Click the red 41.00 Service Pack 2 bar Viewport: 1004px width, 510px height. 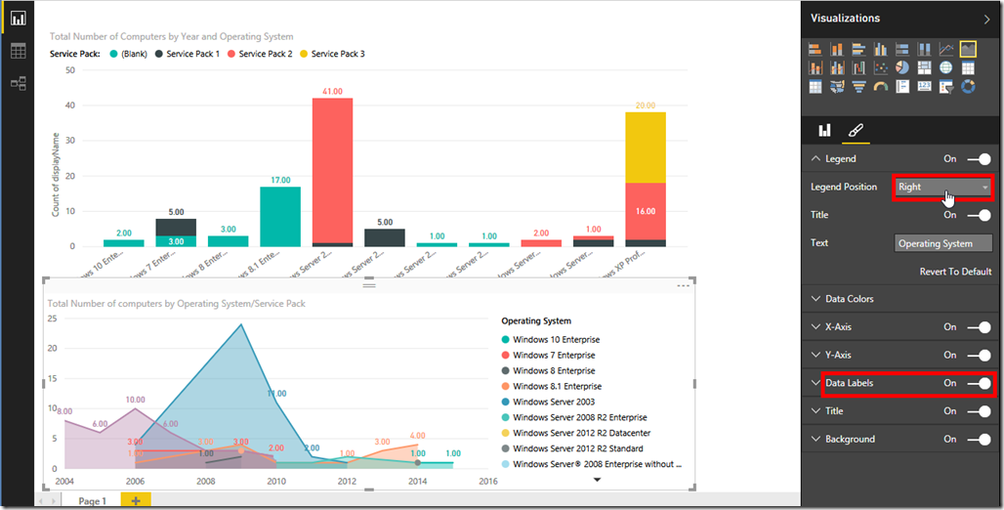pos(332,170)
